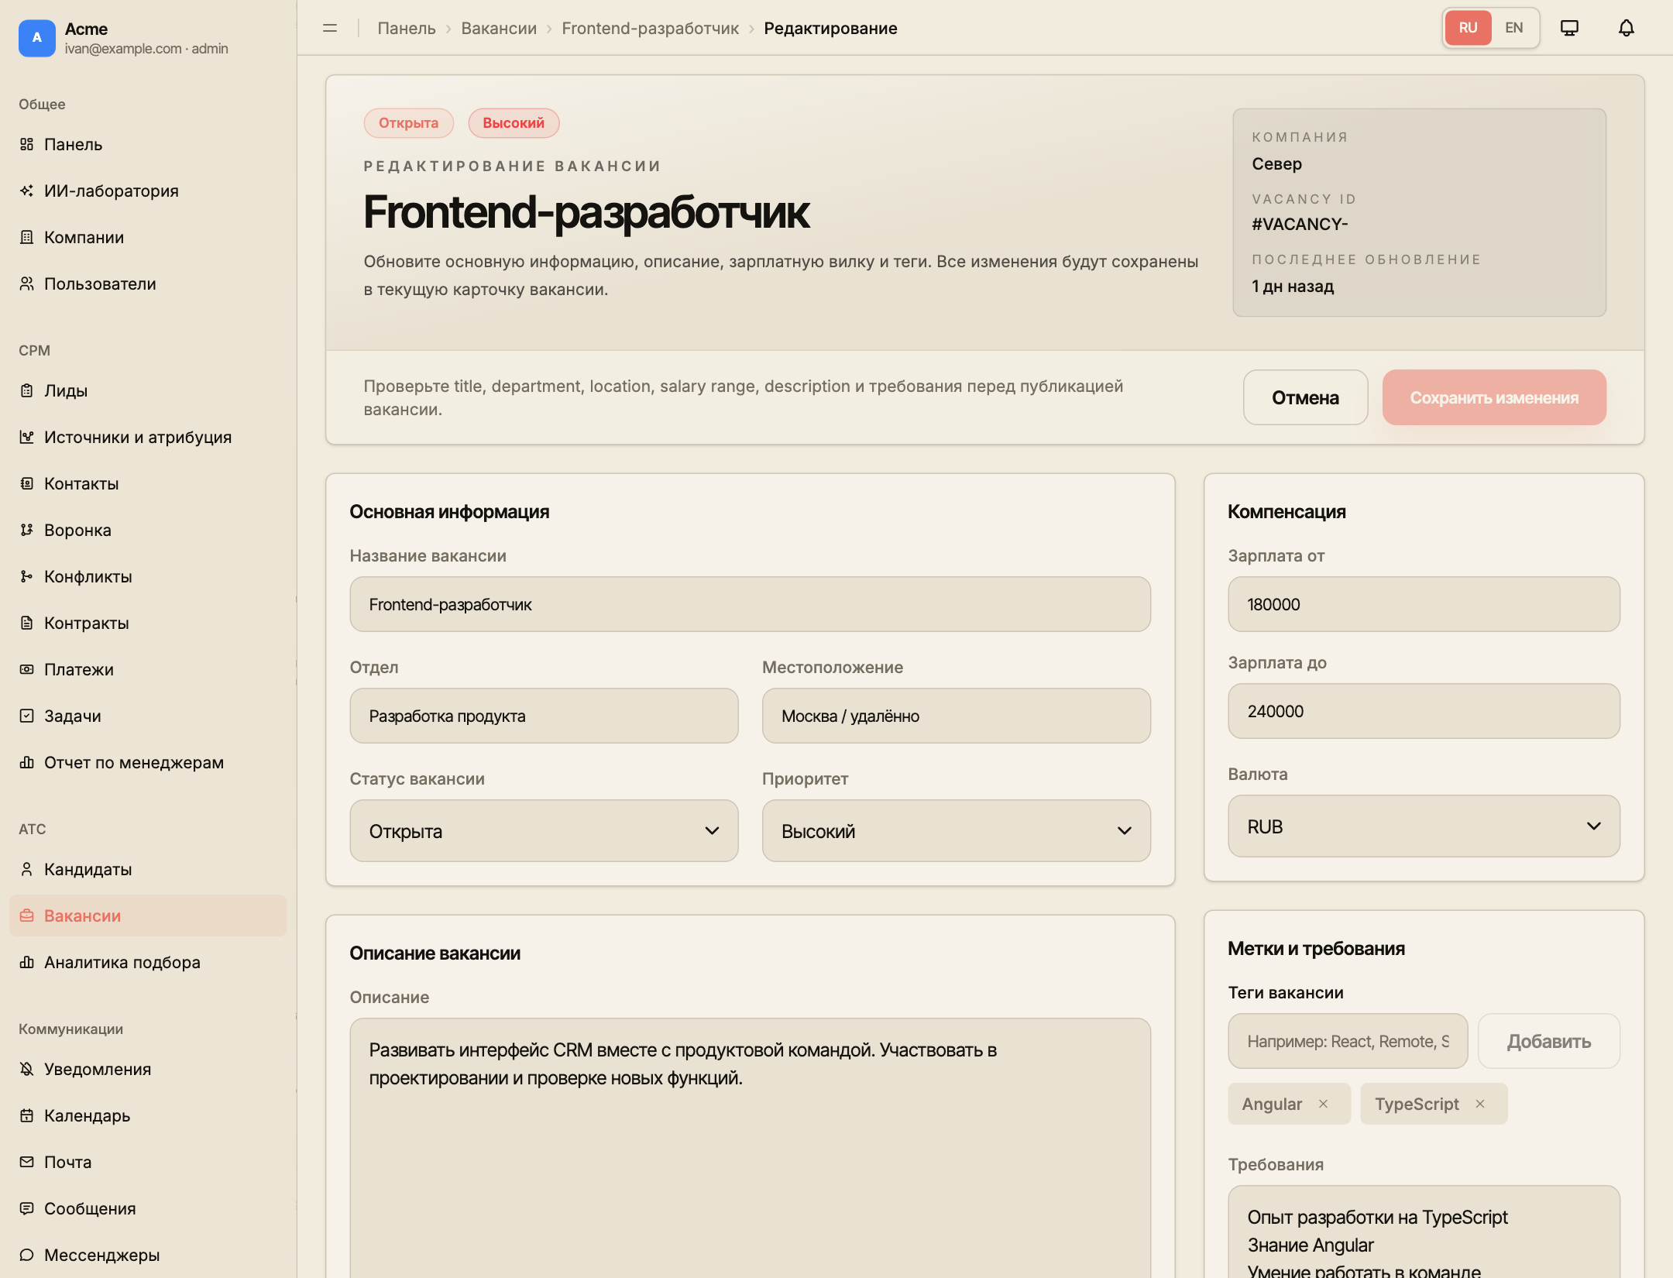Click the Почта envelope icon
The width and height of the screenshot is (1673, 1278).
coord(26,1162)
